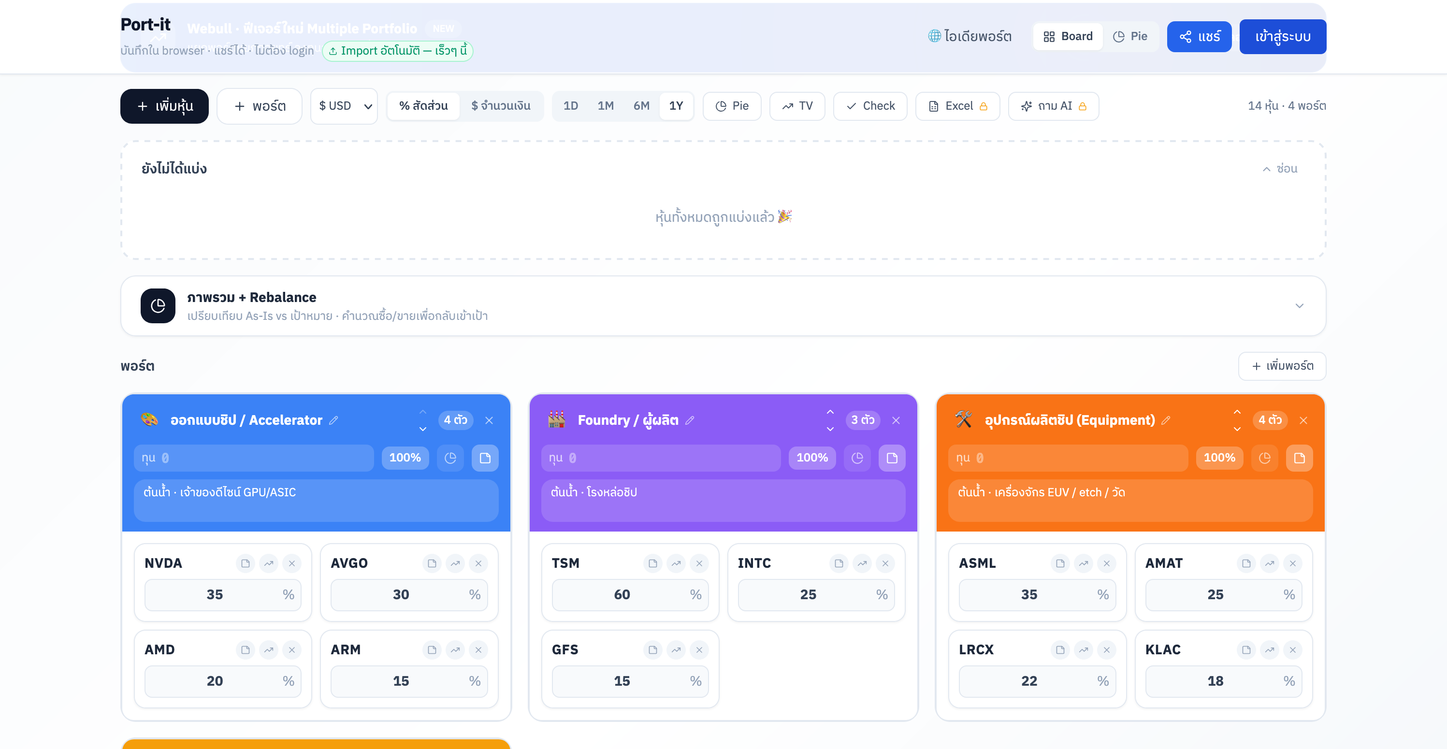
Task: Open TV chart from toolbar
Action: tap(797, 105)
